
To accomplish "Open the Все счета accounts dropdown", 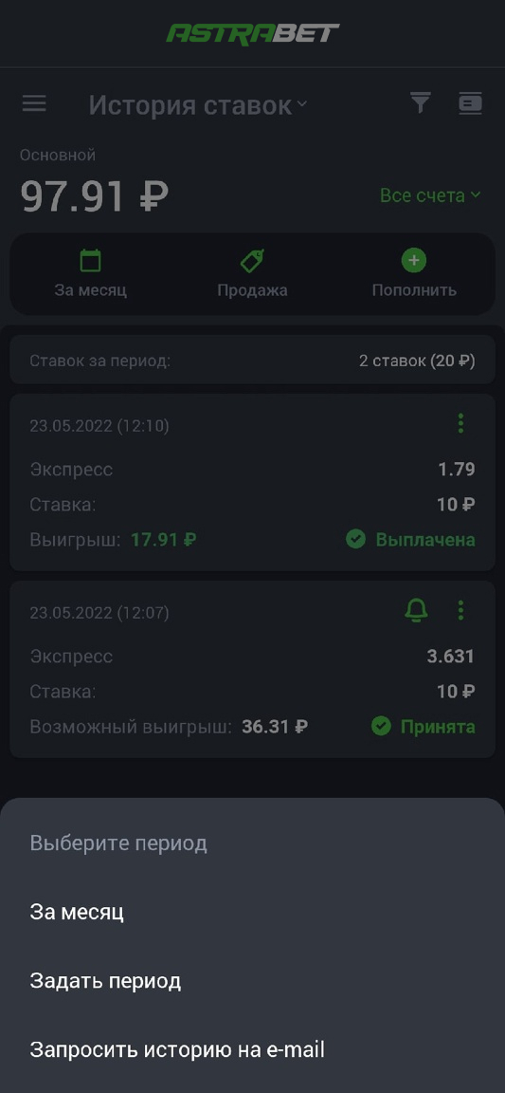I will pos(430,195).
